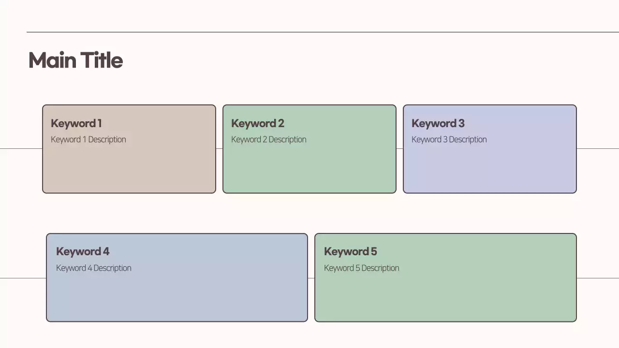Click the Keyword 4 heading
This screenshot has height=348, width=619.
point(82,251)
